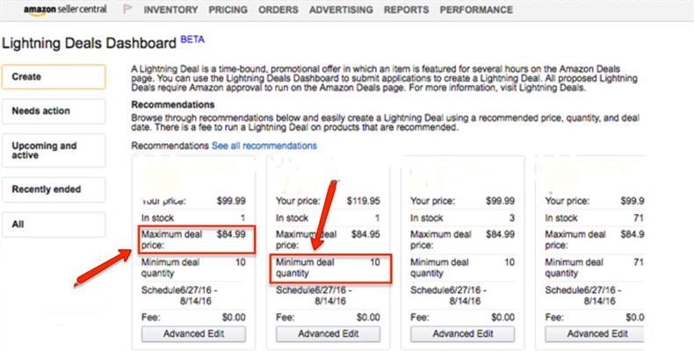Follow the See all recommendations link
694x351 pixels.
[x=264, y=146]
